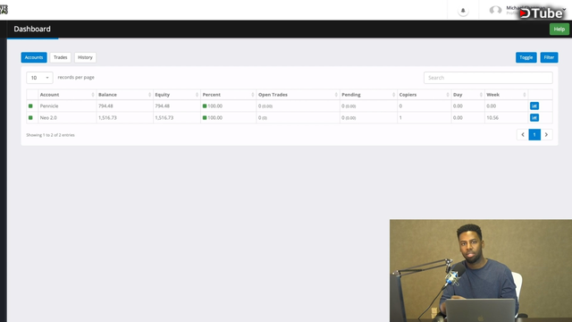Click the Neo 2.0 account name
The image size is (572, 322).
(x=48, y=117)
